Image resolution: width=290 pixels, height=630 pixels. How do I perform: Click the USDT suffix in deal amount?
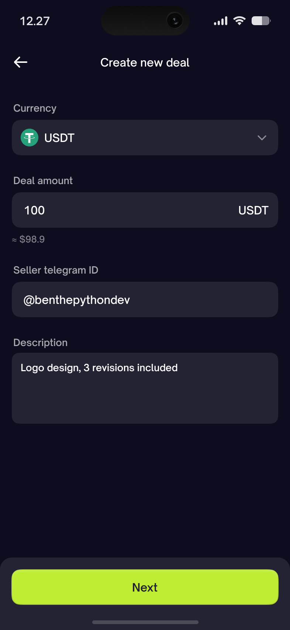click(x=253, y=210)
